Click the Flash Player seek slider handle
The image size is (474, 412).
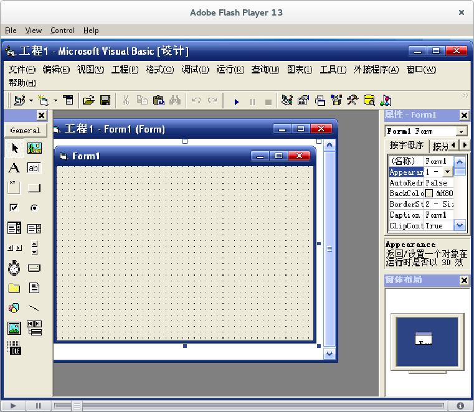pyautogui.click(x=77, y=406)
